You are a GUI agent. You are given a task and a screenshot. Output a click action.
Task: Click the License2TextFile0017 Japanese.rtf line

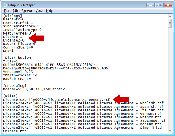(84, 121)
